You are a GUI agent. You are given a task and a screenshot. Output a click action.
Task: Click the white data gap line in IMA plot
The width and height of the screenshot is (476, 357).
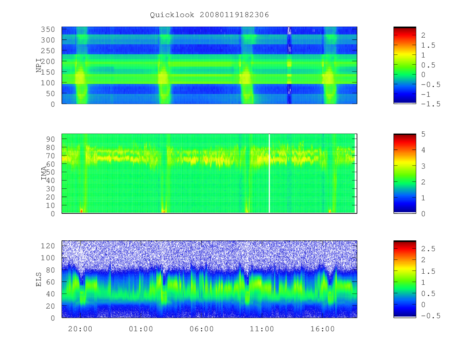pos(269,173)
